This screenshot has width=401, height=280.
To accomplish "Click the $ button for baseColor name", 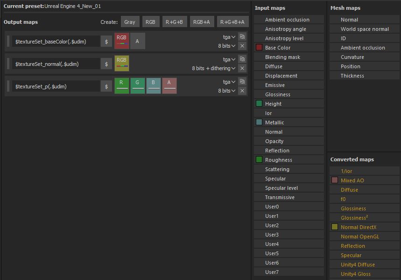I will [x=106, y=42].
